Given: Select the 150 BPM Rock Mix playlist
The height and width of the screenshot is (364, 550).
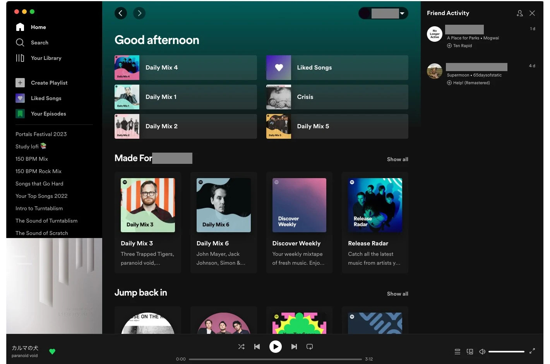Looking at the screenshot, I should 38,171.
